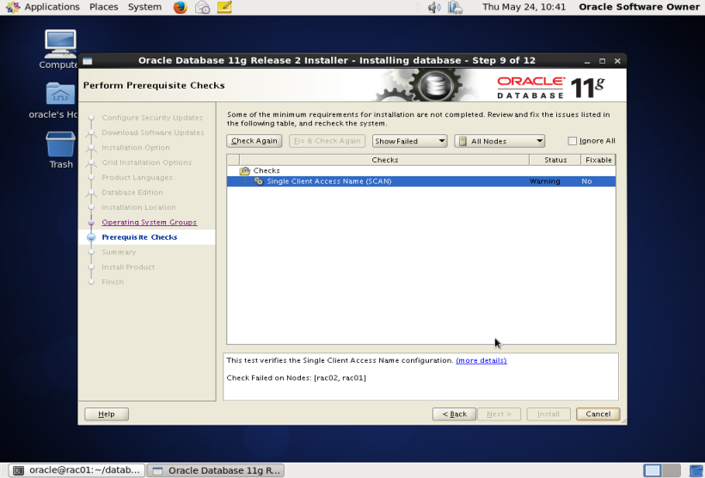Open the System menu
Image resolution: width=705 pixels, height=478 pixels.
(144, 7)
